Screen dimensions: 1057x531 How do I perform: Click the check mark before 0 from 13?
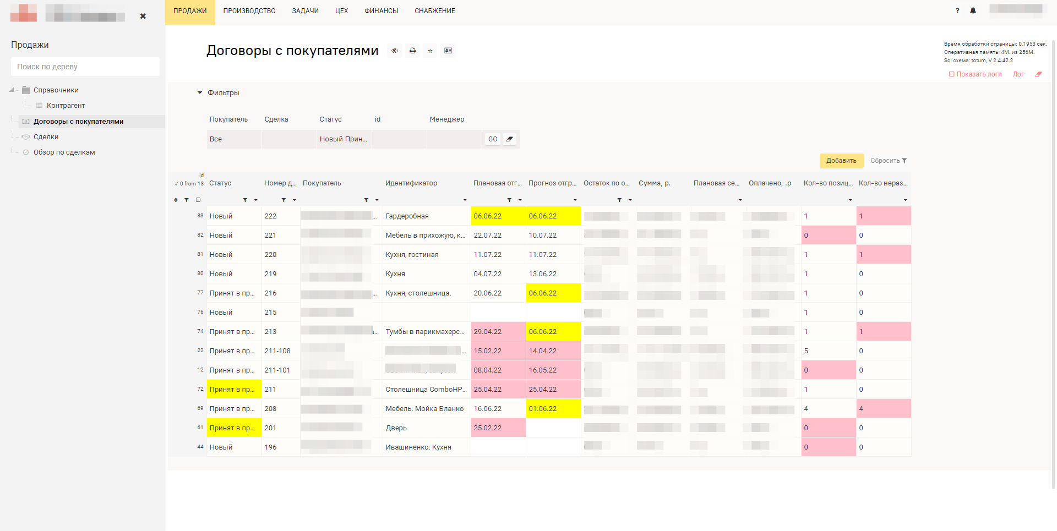click(176, 184)
